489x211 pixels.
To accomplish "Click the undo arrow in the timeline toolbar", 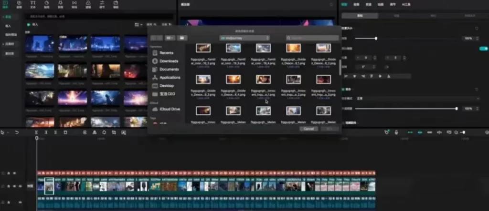I will point(17,132).
